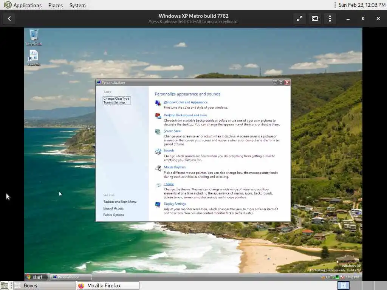Open Window Color and Appearance link

tap(186, 102)
